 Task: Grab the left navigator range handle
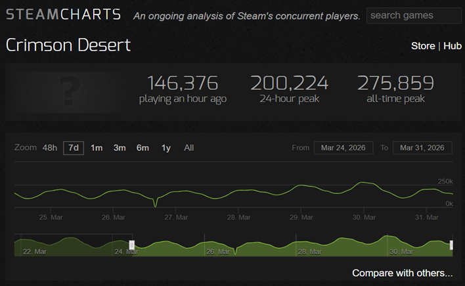[x=132, y=245]
